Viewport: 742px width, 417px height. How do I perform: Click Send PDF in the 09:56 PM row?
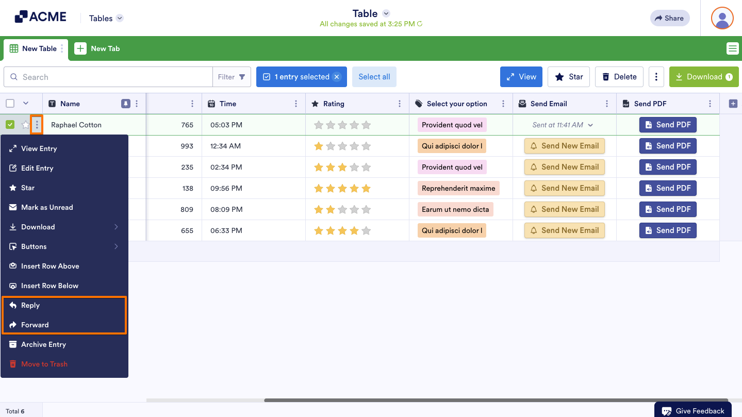pos(668,188)
